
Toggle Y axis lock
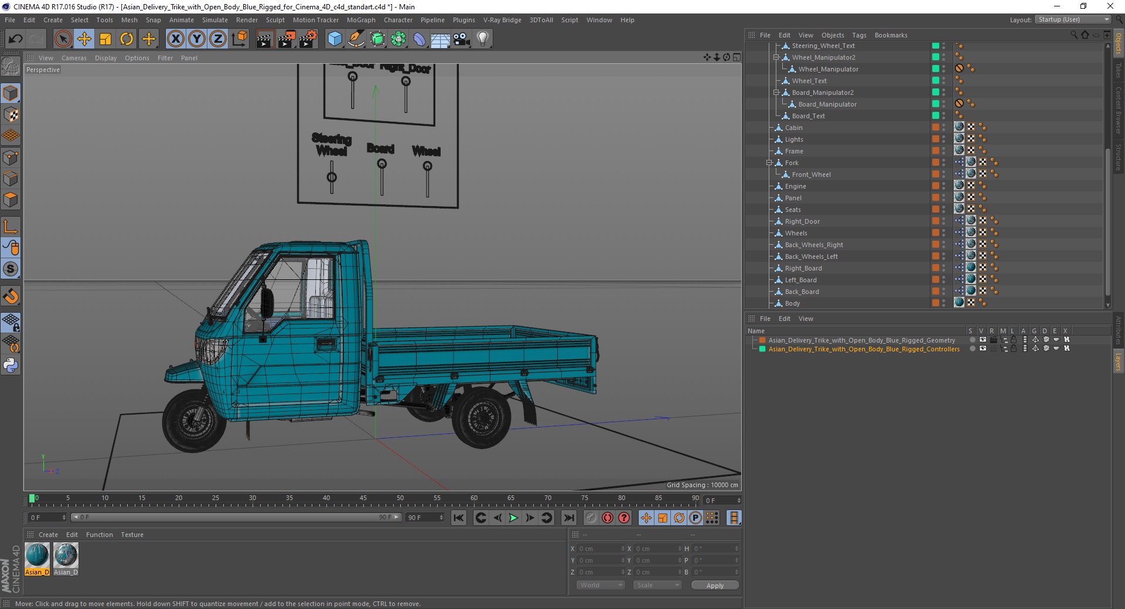tap(197, 39)
